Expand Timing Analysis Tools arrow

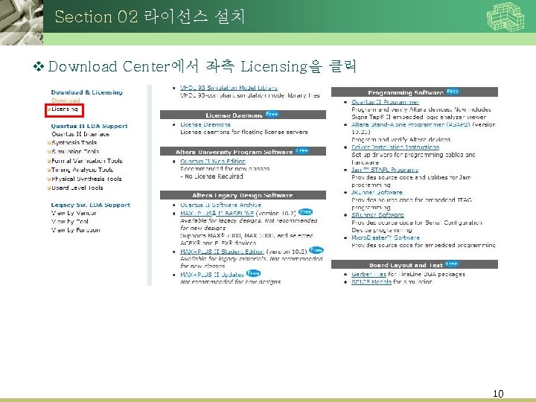click(x=49, y=170)
